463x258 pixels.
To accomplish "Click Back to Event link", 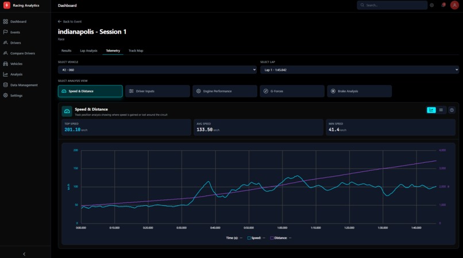I will [70, 22].
